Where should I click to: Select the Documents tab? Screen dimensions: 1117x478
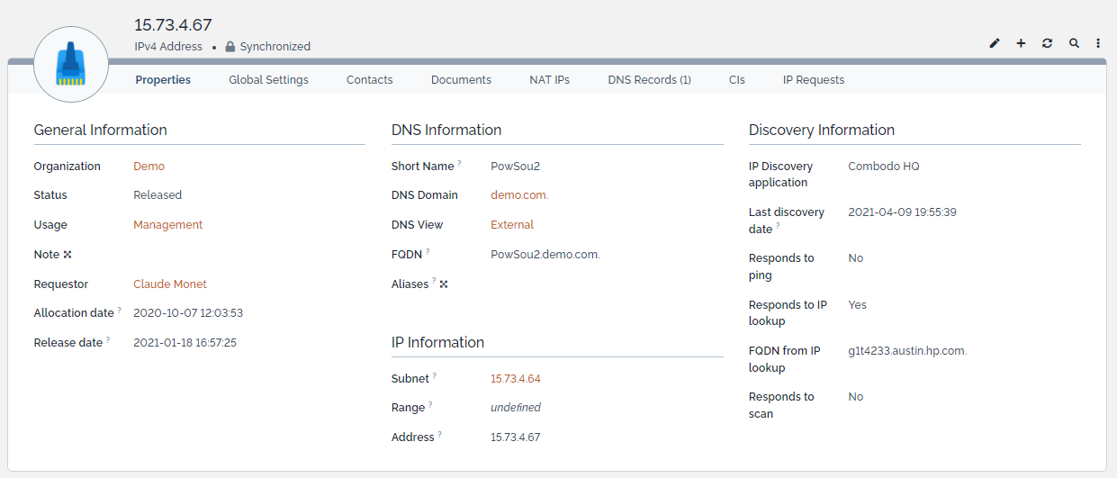coord(461,80)
